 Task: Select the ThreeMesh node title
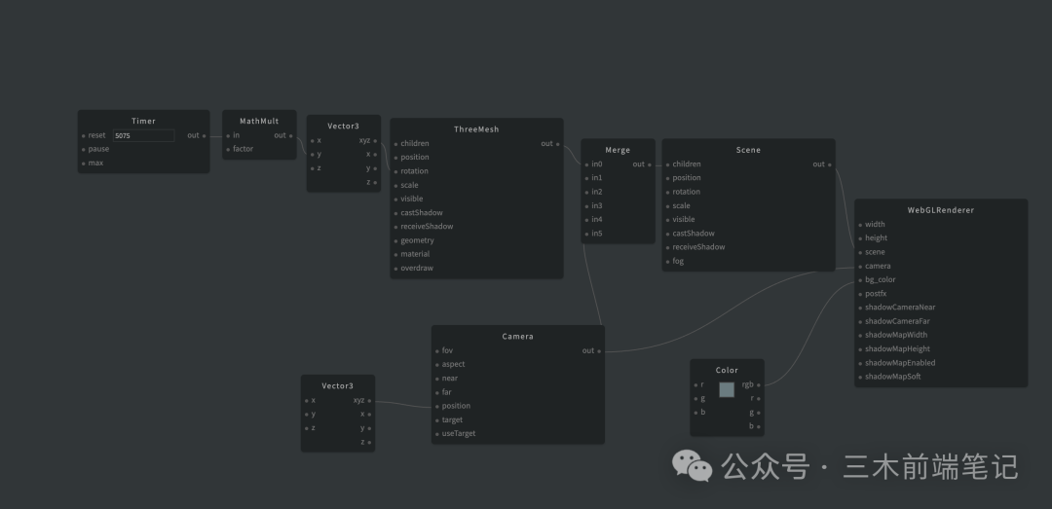click(476, 129)
